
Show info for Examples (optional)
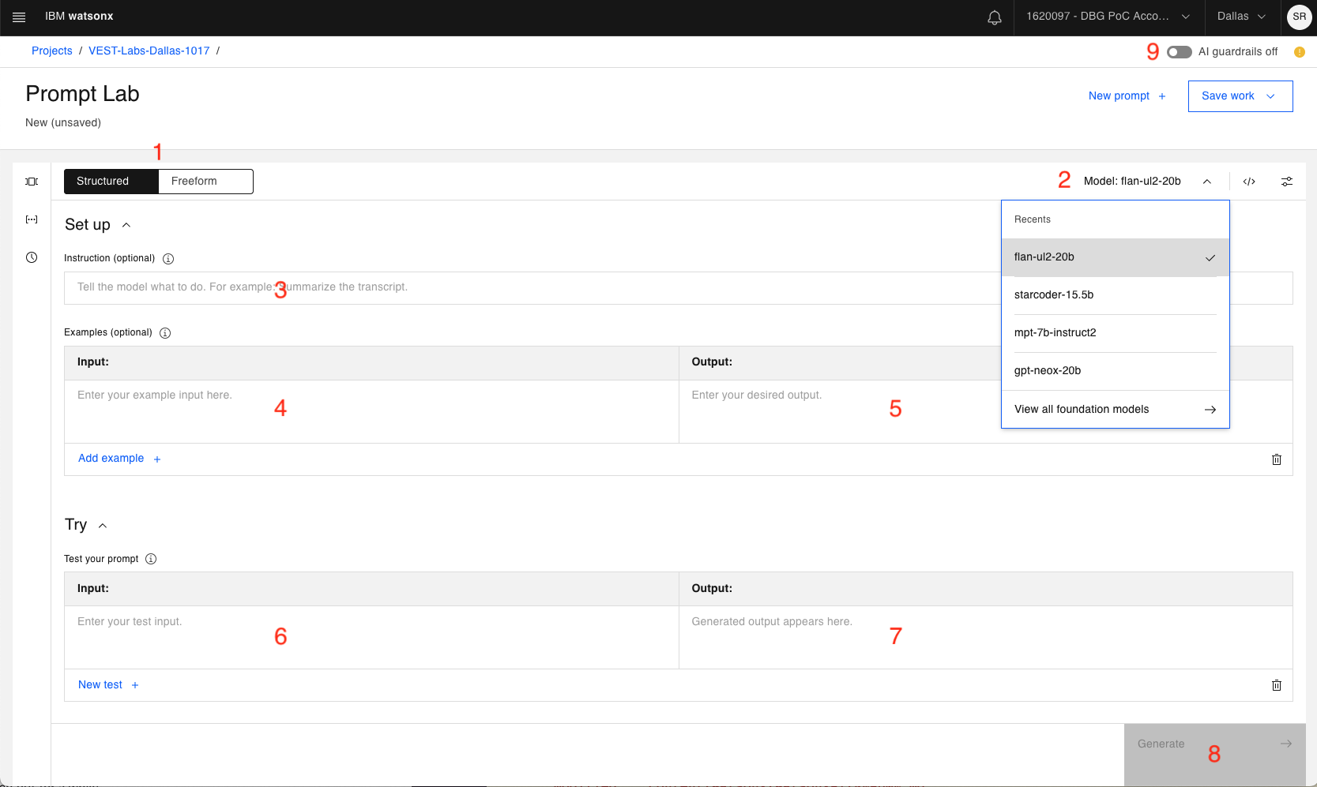[x=165, y=333]
